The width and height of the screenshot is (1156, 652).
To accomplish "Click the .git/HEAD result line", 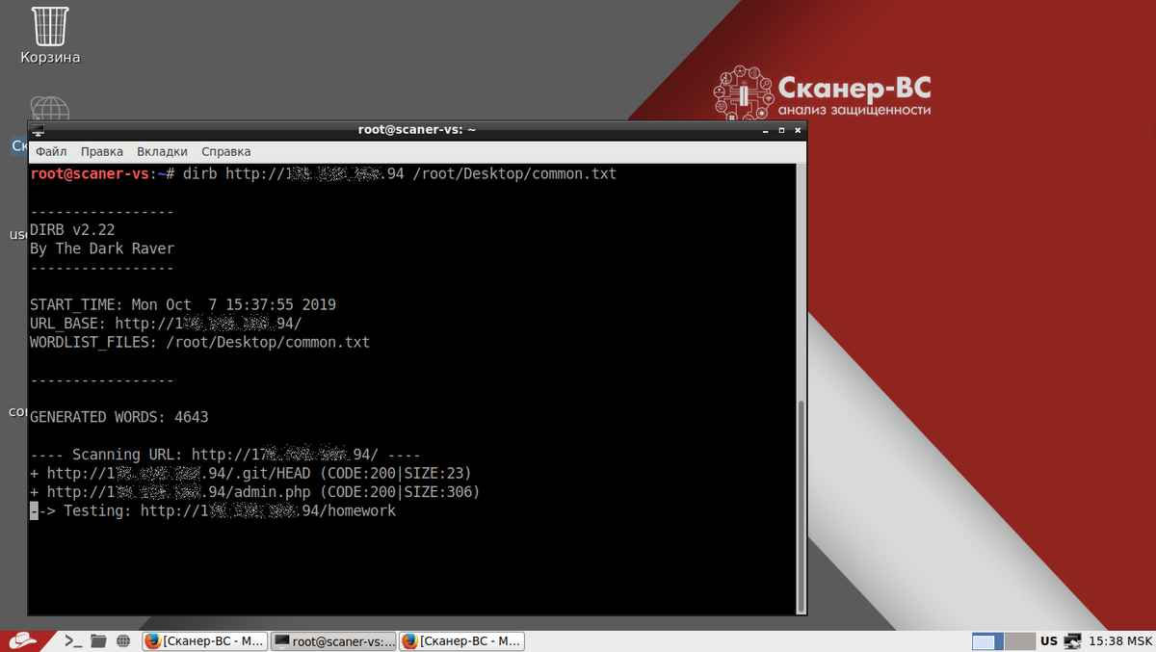I will coord(250,473).
